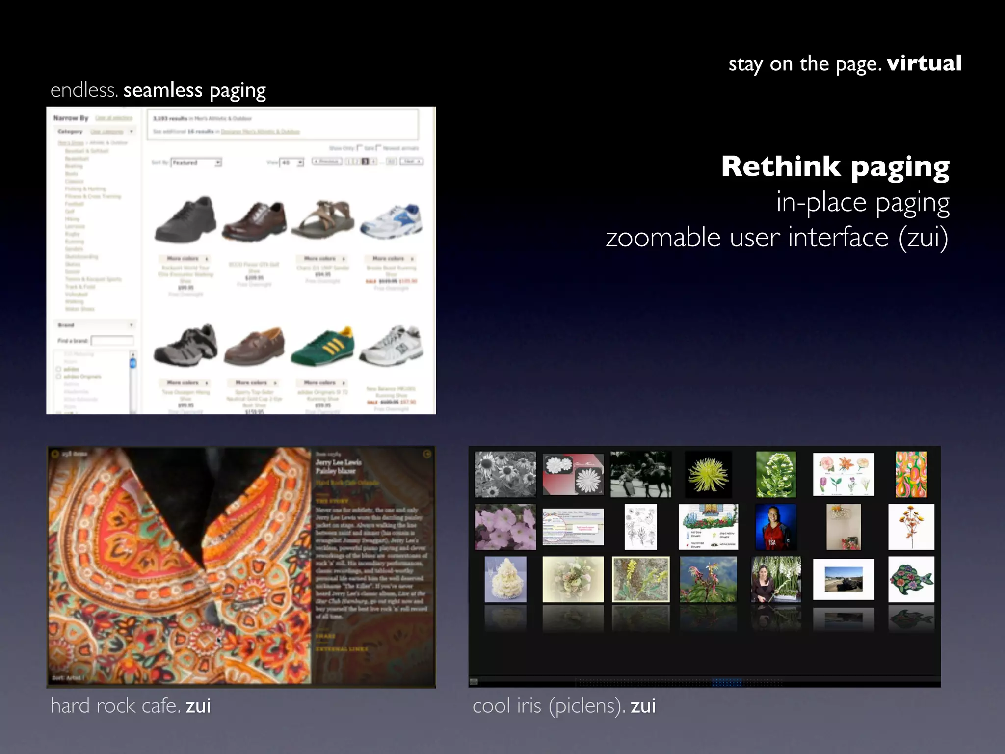The image size is (1005, 754).
Task: Select highlighted page 3 in pagination
Action: pyautogui.click(x=365, y=162)
